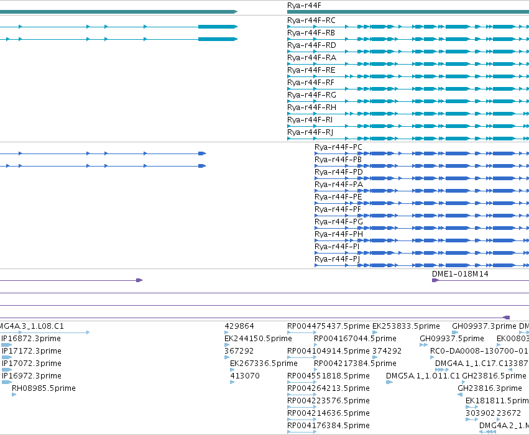Viewport: 529px width, 435px height.
Task: Select transcript Rya-r44F-RG
Action: 311,95
